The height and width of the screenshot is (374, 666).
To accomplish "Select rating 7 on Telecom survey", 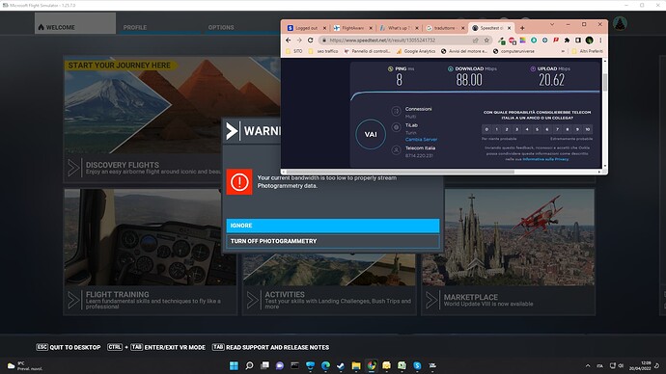I will [x=557, y=129].
